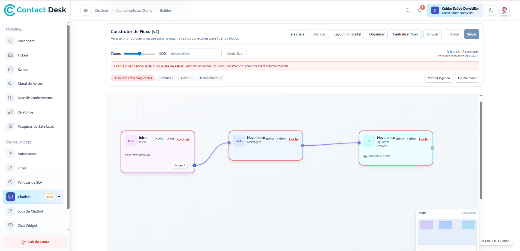Focus the Buscar bloco search field
Viewport: 520px width, 251px height.
[194, 54]
